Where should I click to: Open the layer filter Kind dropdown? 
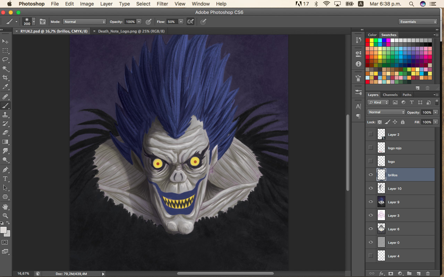point(378,102)
